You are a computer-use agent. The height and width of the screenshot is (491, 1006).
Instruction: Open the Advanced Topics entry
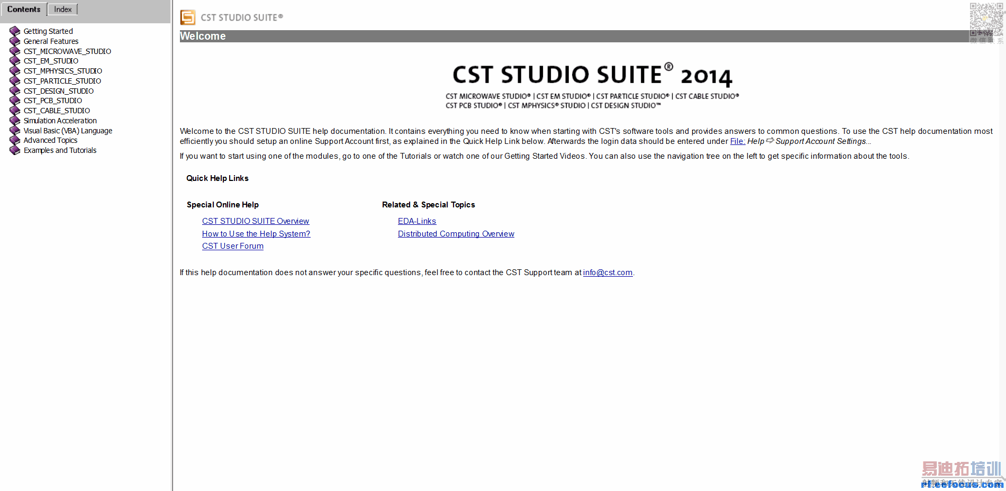pyautogui.click(x=50, y=140)
